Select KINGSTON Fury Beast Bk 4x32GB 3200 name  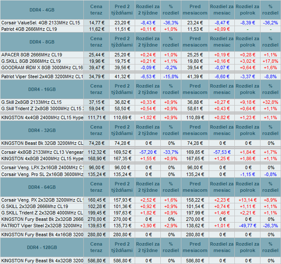(42, 261)
